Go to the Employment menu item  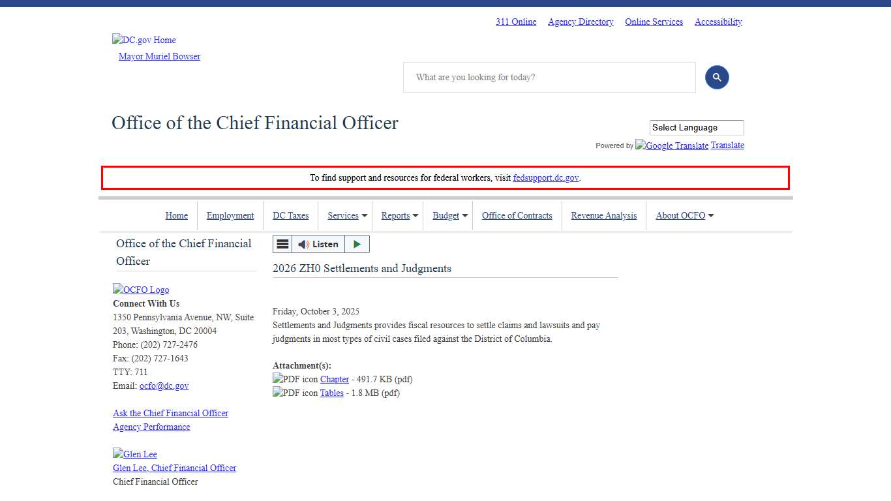point(230,216)
